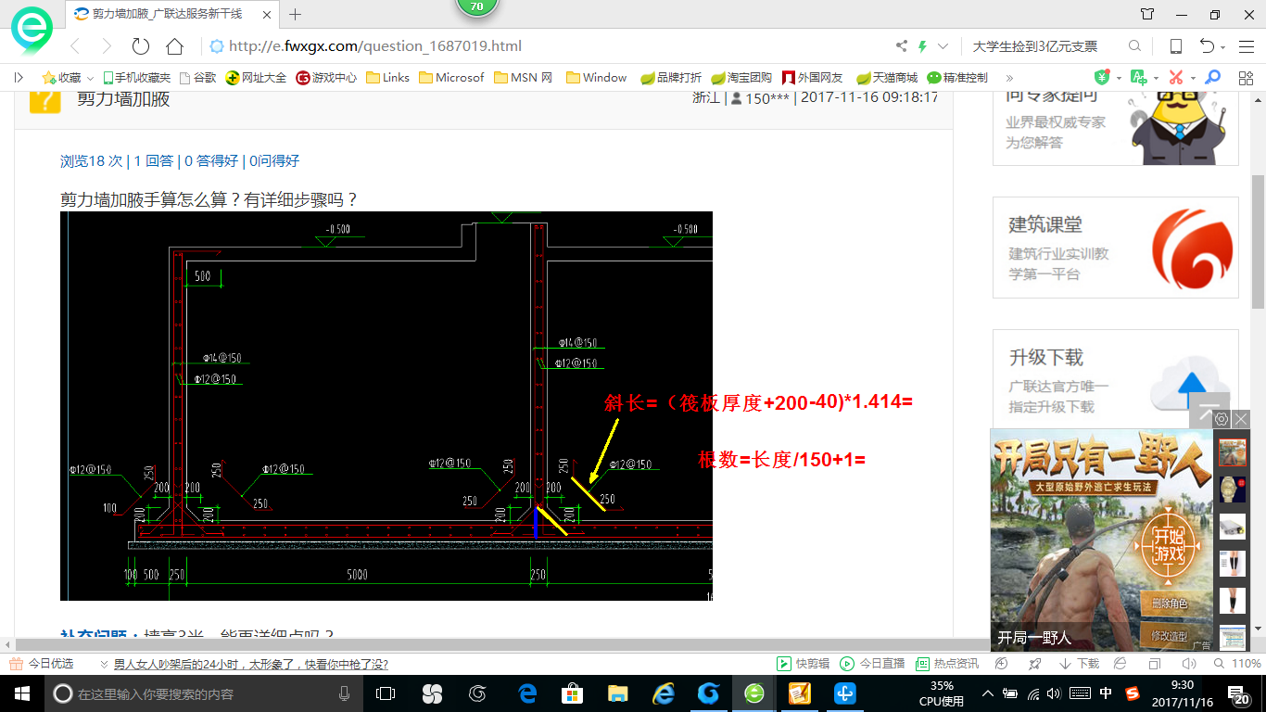The width and height of the screenshot is (1266, 712).
Task: Open the 天猫商城 bookmark
Action: [886, 78]
